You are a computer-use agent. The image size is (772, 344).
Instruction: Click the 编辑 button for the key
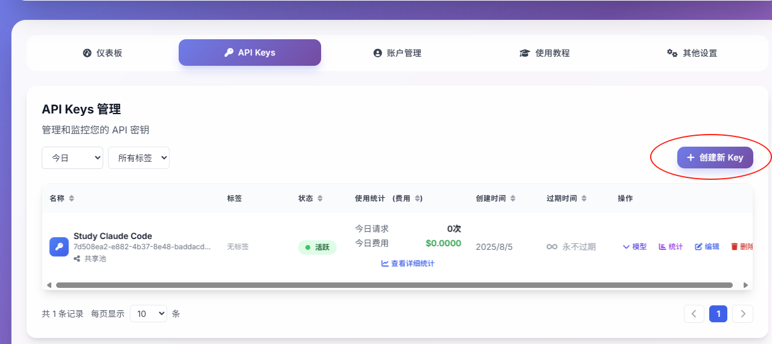pyautogui.click(x=707, y=247)
